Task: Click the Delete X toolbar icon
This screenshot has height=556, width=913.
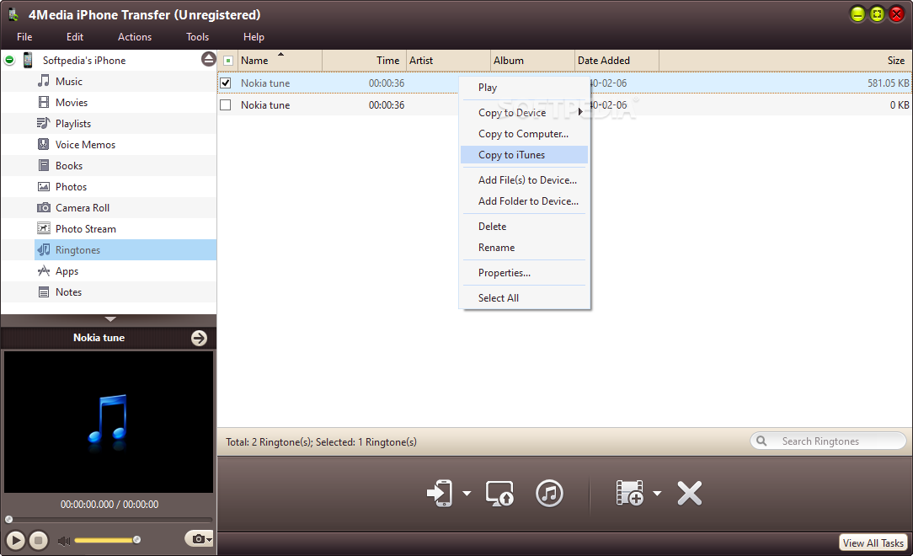Action: 690,493
